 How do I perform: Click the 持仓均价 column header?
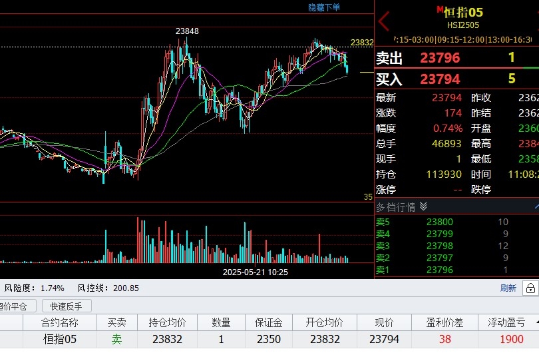(167, 322)
